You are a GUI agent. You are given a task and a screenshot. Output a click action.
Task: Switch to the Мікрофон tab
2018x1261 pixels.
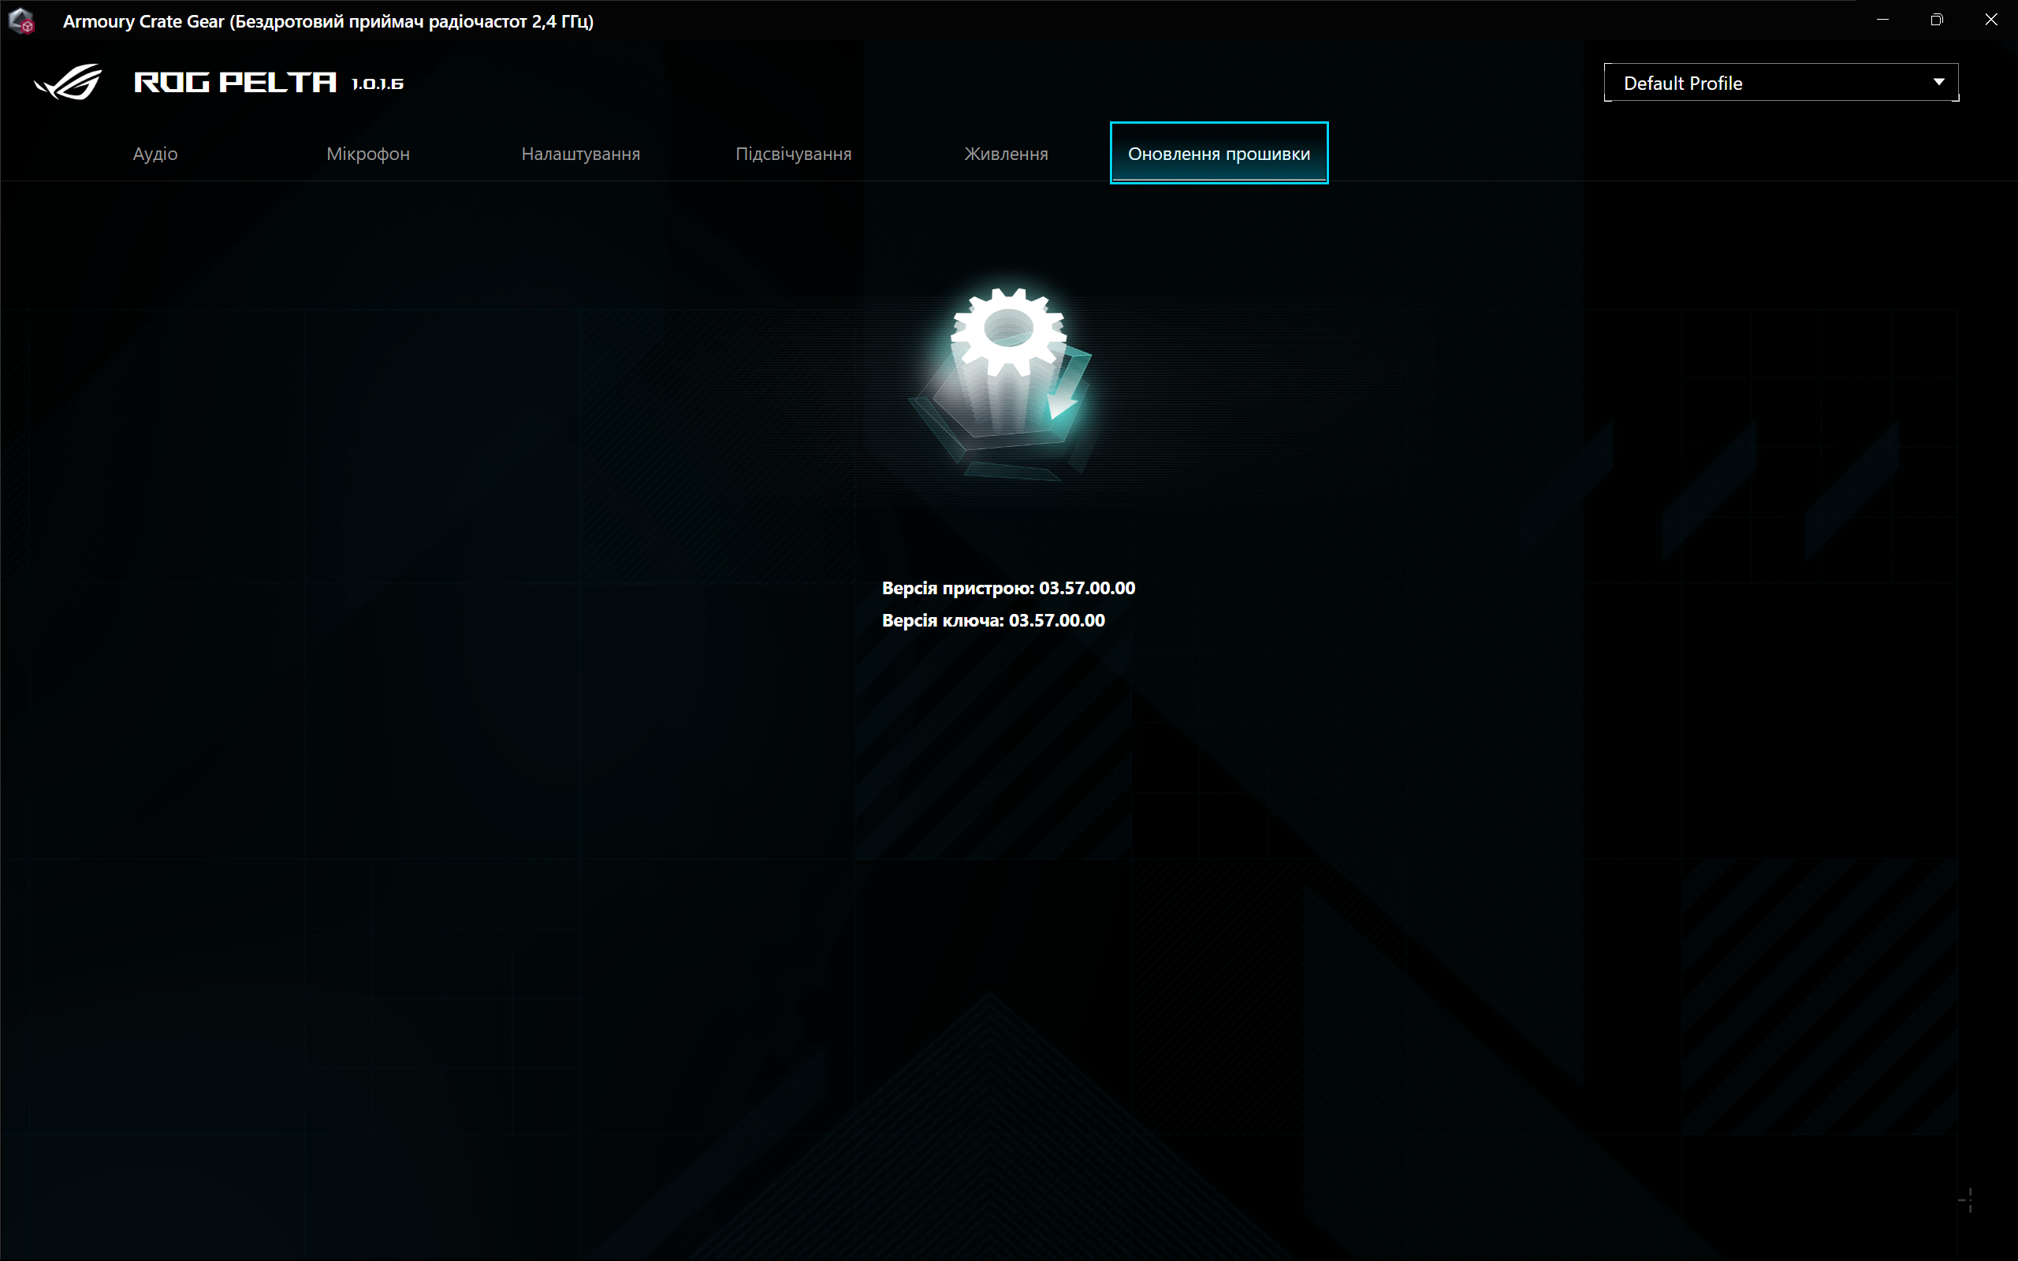[x=368, y=154]
